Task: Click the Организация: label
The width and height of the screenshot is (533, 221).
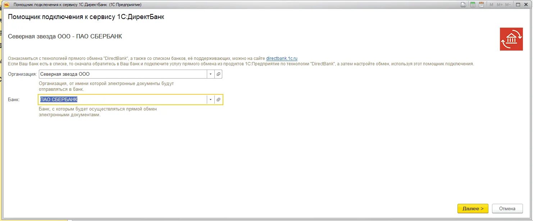Action: point(22,74)
